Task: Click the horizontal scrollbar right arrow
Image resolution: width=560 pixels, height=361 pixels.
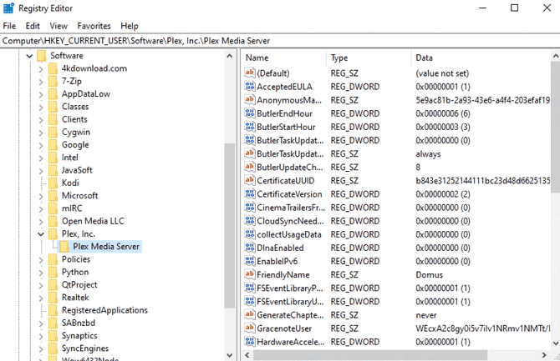Action: pyautogui.click(x=544, y=355)
